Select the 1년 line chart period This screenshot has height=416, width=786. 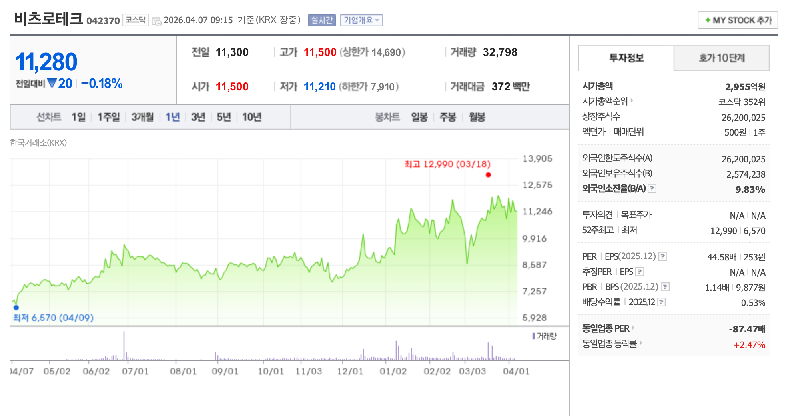[x=172, y=117]
